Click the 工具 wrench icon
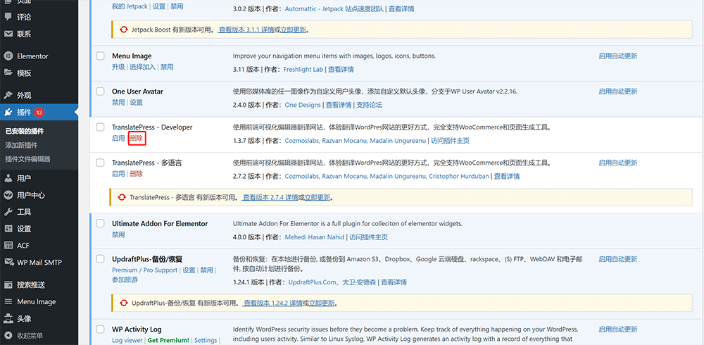This screenshot has height=345, width=704. [8, 212]
